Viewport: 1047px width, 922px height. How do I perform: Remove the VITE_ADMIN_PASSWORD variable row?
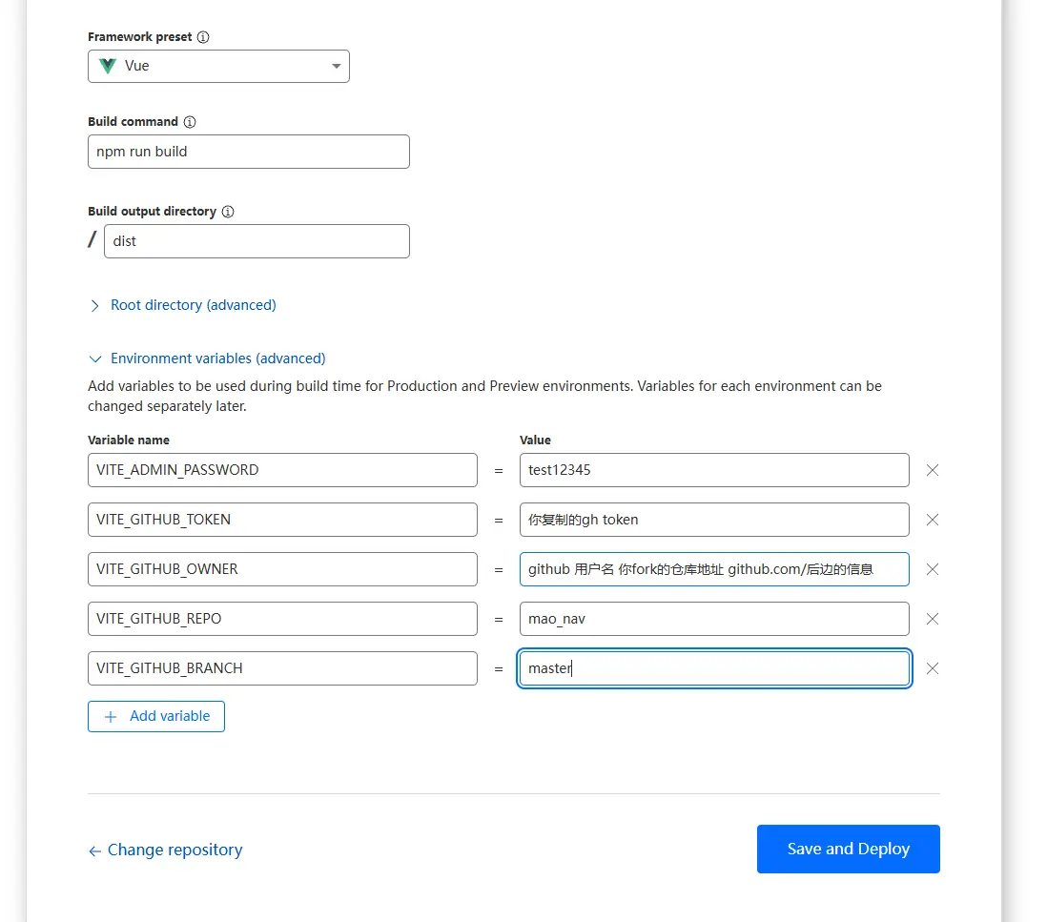click(933, 470)
